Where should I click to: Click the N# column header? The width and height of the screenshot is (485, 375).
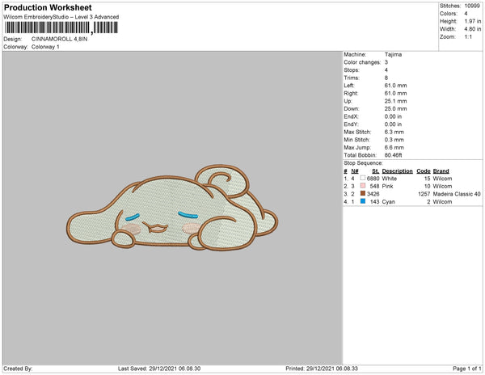point(355,171)
